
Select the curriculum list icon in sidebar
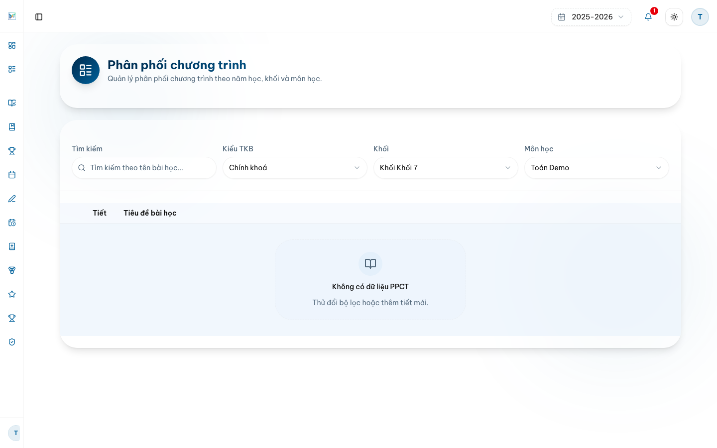12,69
